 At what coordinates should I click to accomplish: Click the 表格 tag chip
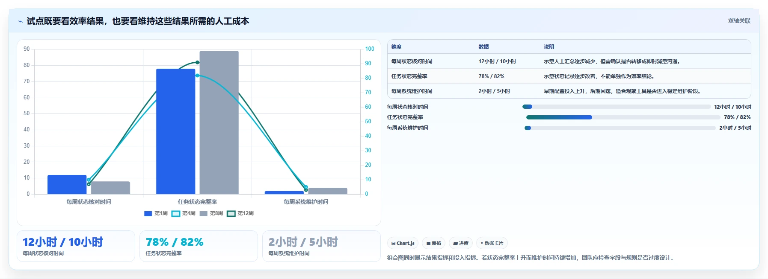(433, 243)
